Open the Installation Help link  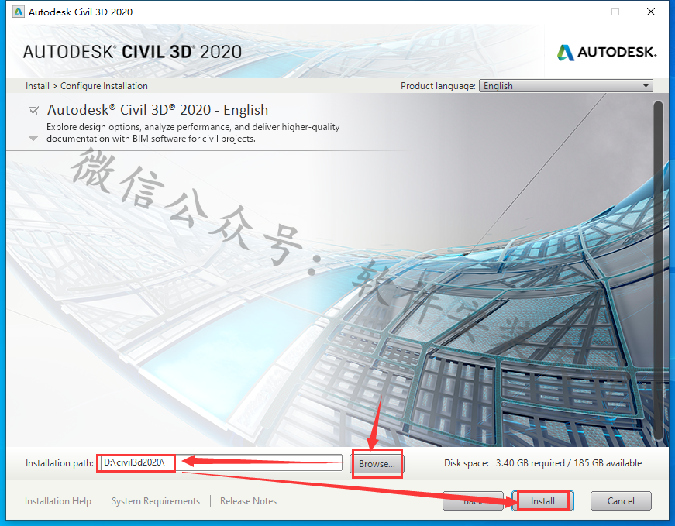click(x=58, y=501)
